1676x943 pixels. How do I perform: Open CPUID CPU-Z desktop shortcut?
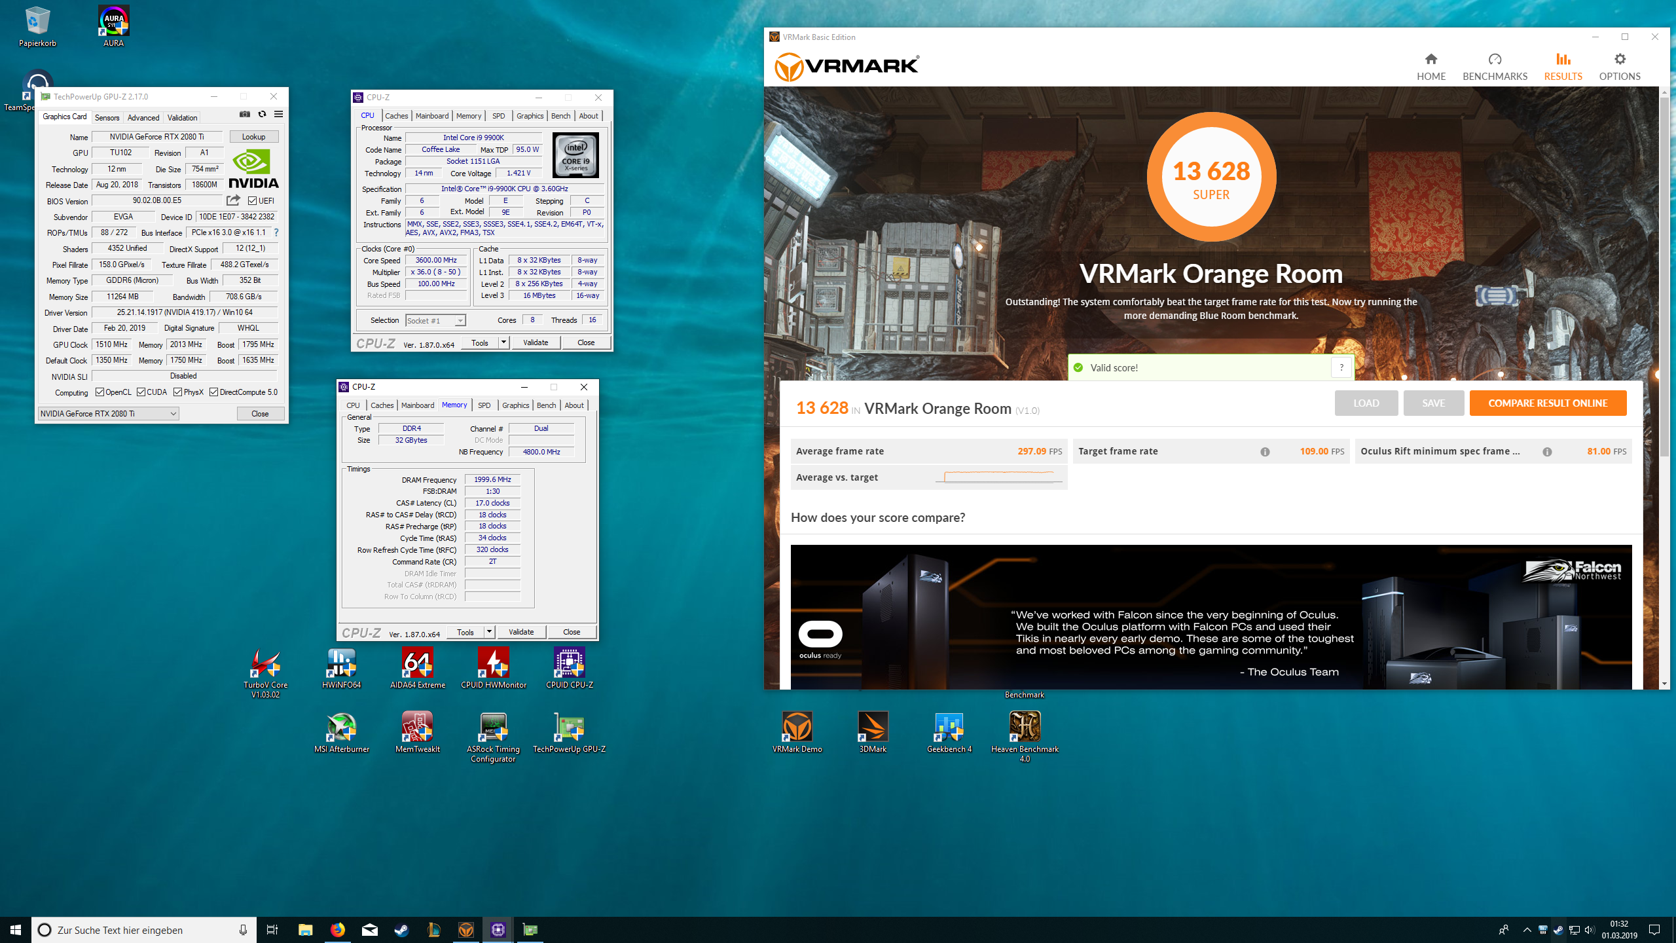coord(569,668)
